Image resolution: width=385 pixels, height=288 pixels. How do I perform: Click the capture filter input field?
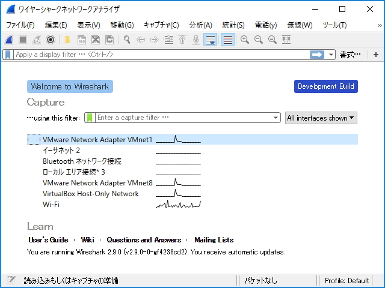click(183, 118)
